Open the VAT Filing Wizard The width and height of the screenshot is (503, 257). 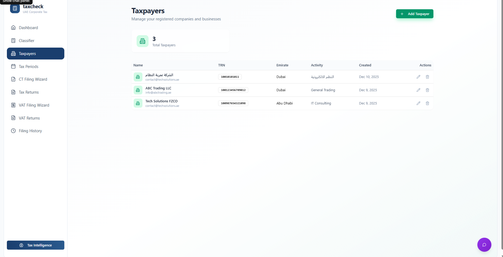coord(34,105)
